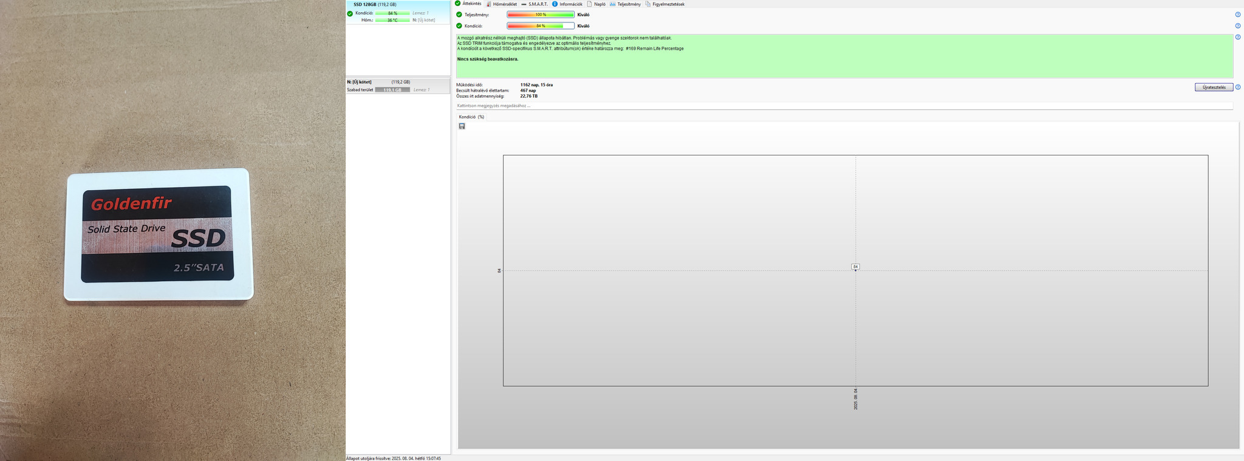The image size is (1244, 461).
Task: Click the Teljesítmény 100 % progress bar
Action: point(541,15)
